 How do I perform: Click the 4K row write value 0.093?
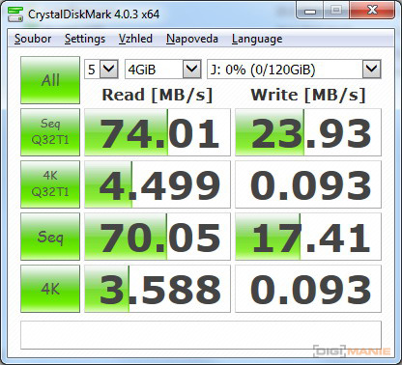pyautogui.click(x=308, y=289)
